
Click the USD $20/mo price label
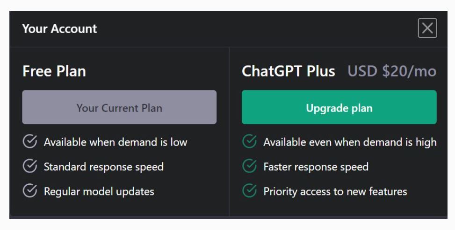(x=392, y=71)
